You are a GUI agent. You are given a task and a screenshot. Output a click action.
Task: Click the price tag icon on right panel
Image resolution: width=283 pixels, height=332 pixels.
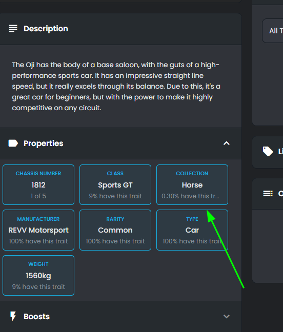point(268,151)
